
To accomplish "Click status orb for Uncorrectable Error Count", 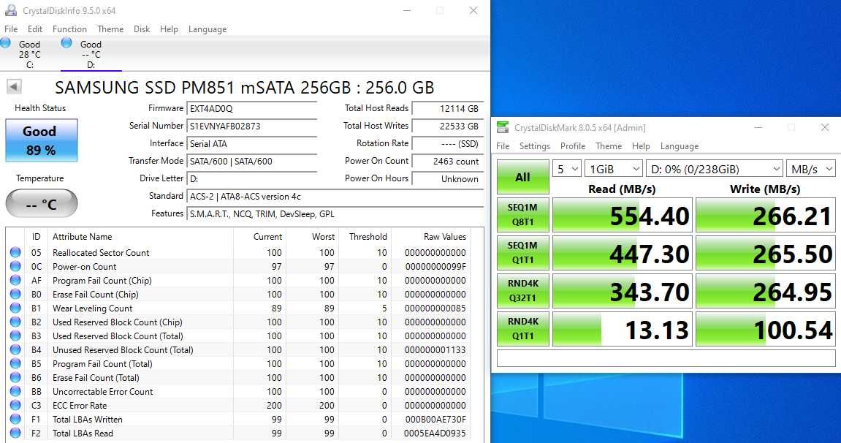I will (x=15, y=392).
